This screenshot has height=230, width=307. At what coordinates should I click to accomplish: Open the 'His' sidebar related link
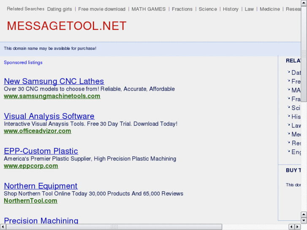coord(296,116)
